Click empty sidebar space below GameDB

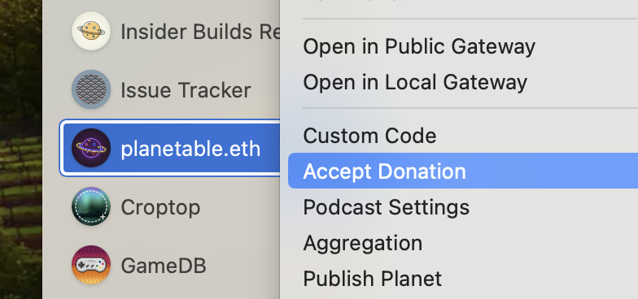(163, 292)
